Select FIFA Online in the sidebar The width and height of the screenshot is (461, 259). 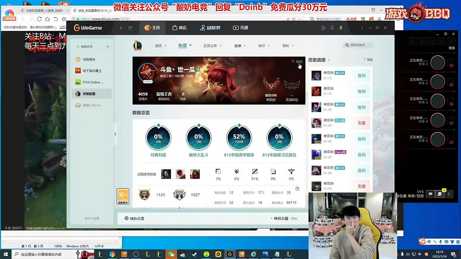click(92, 82)
